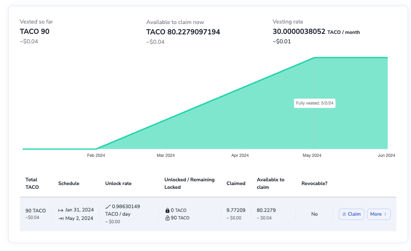This screenshot has width=411, height=251.
Task: Click the 'Apr 2024' axis label
Action: (240, 155)
